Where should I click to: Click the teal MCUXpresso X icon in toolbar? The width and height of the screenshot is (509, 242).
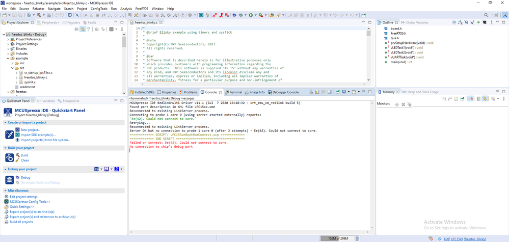click(201, 15)
